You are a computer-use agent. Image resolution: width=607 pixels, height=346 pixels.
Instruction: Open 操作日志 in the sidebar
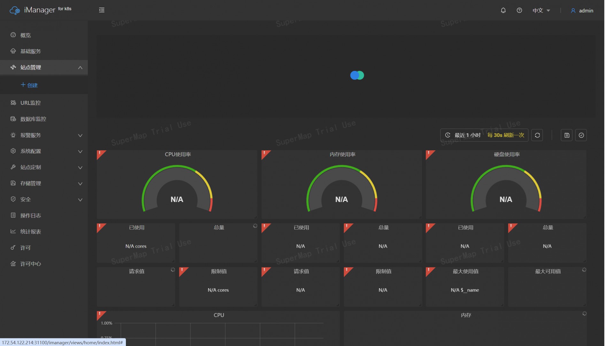30,215
